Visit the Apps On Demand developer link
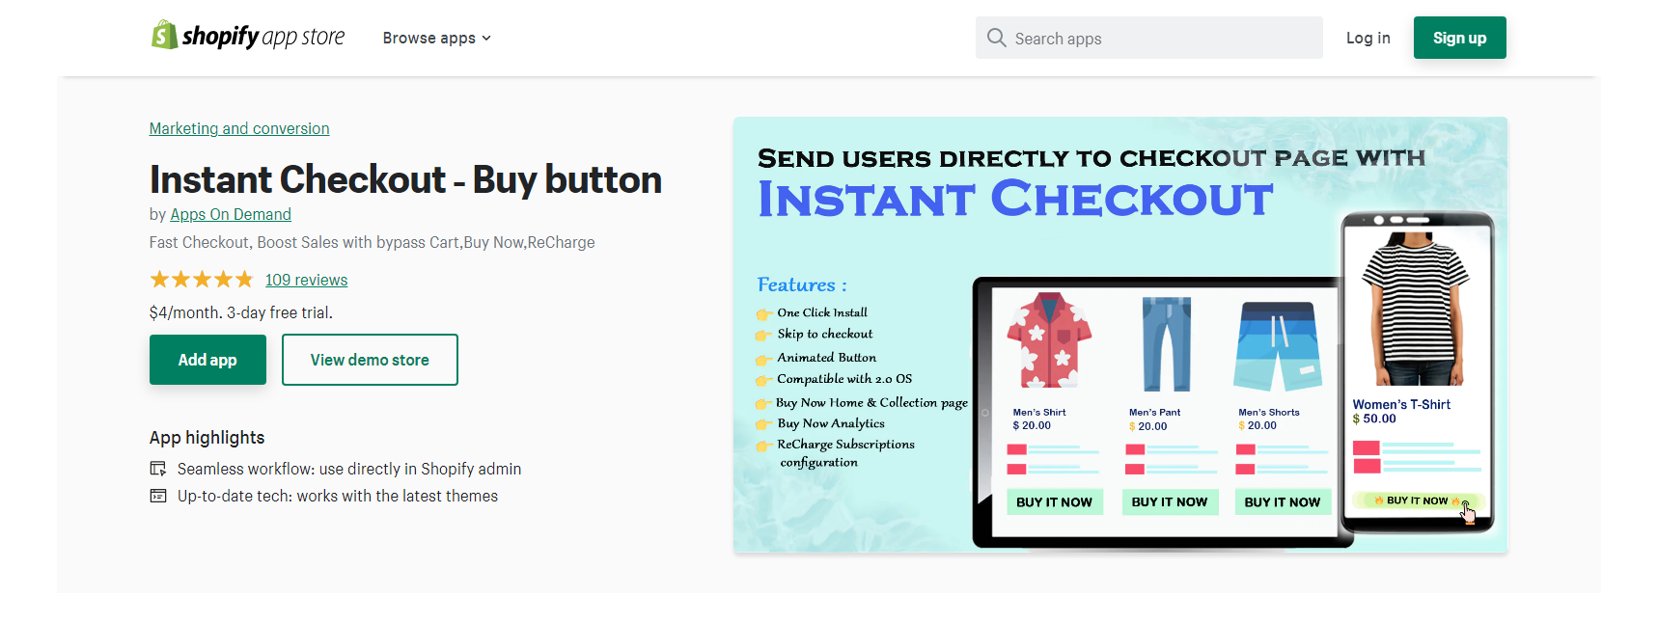The width and height of the screenshot is (1658, 622). [231, 214]
